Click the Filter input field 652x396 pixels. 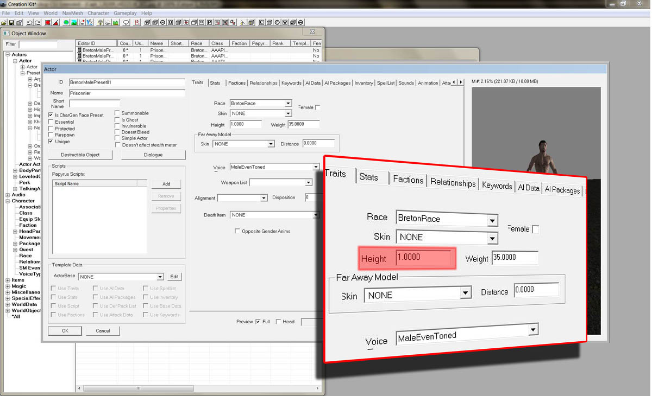click(x=38, y=44)
